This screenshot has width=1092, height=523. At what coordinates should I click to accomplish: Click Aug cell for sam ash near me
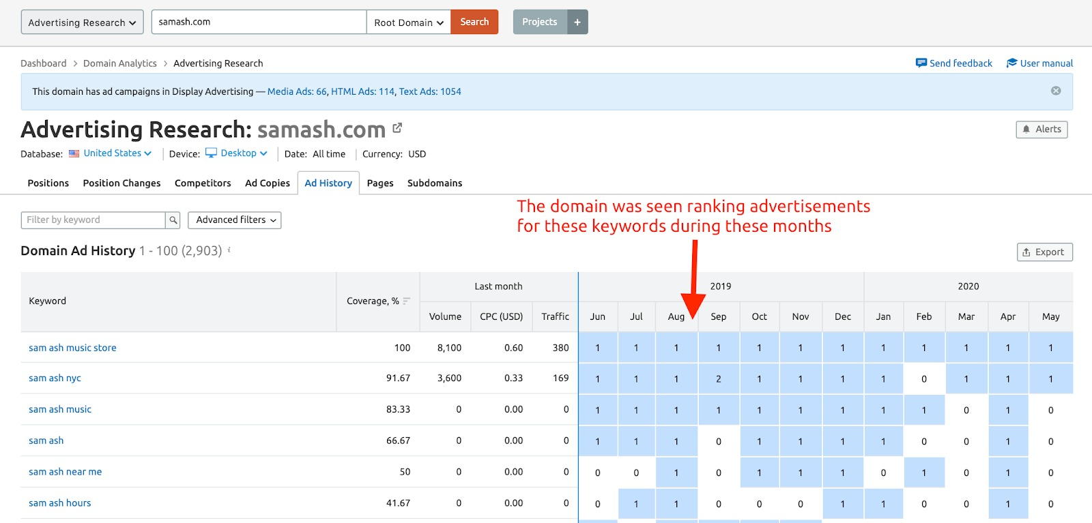pos(676,473)
